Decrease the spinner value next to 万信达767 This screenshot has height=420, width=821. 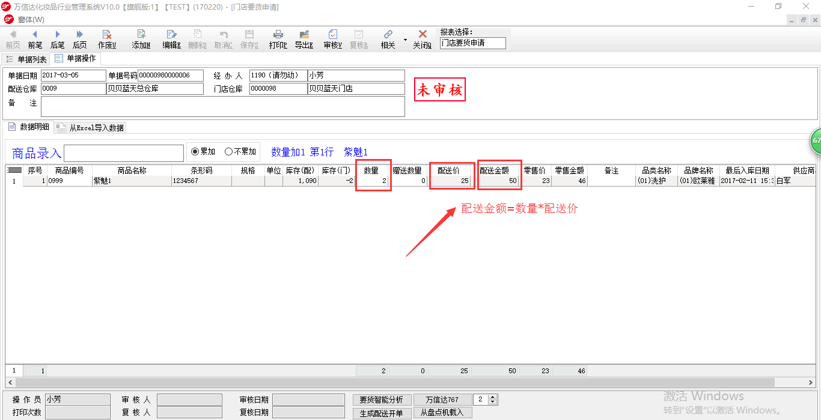[x=493, y=403]
